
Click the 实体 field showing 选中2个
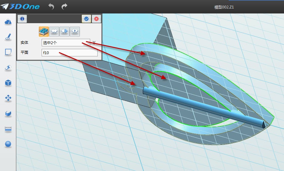(65, 43)
